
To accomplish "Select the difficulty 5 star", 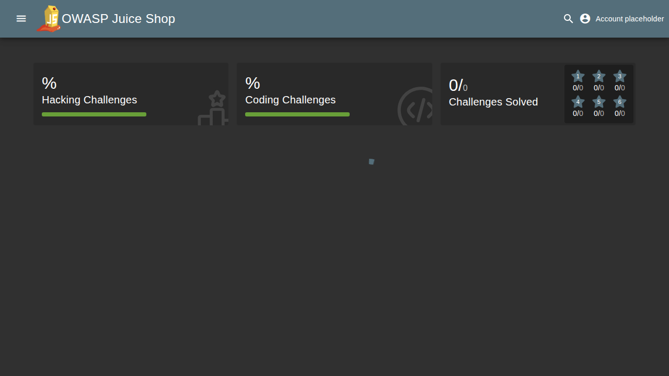I will [x=599, y=102].
